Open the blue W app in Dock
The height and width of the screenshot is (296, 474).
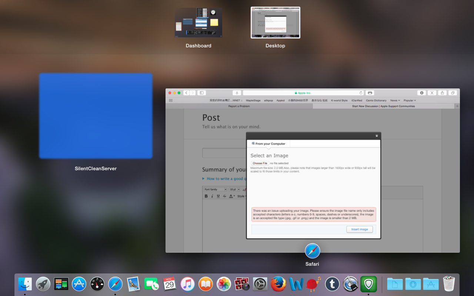[296, 284]
